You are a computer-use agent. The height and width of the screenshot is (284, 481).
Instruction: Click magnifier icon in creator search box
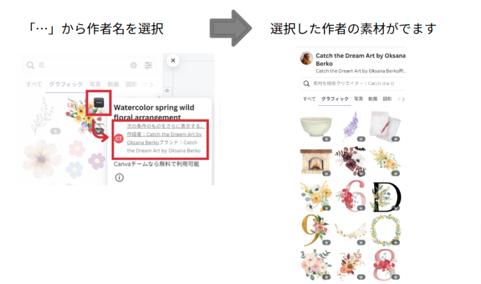[306, 84]
